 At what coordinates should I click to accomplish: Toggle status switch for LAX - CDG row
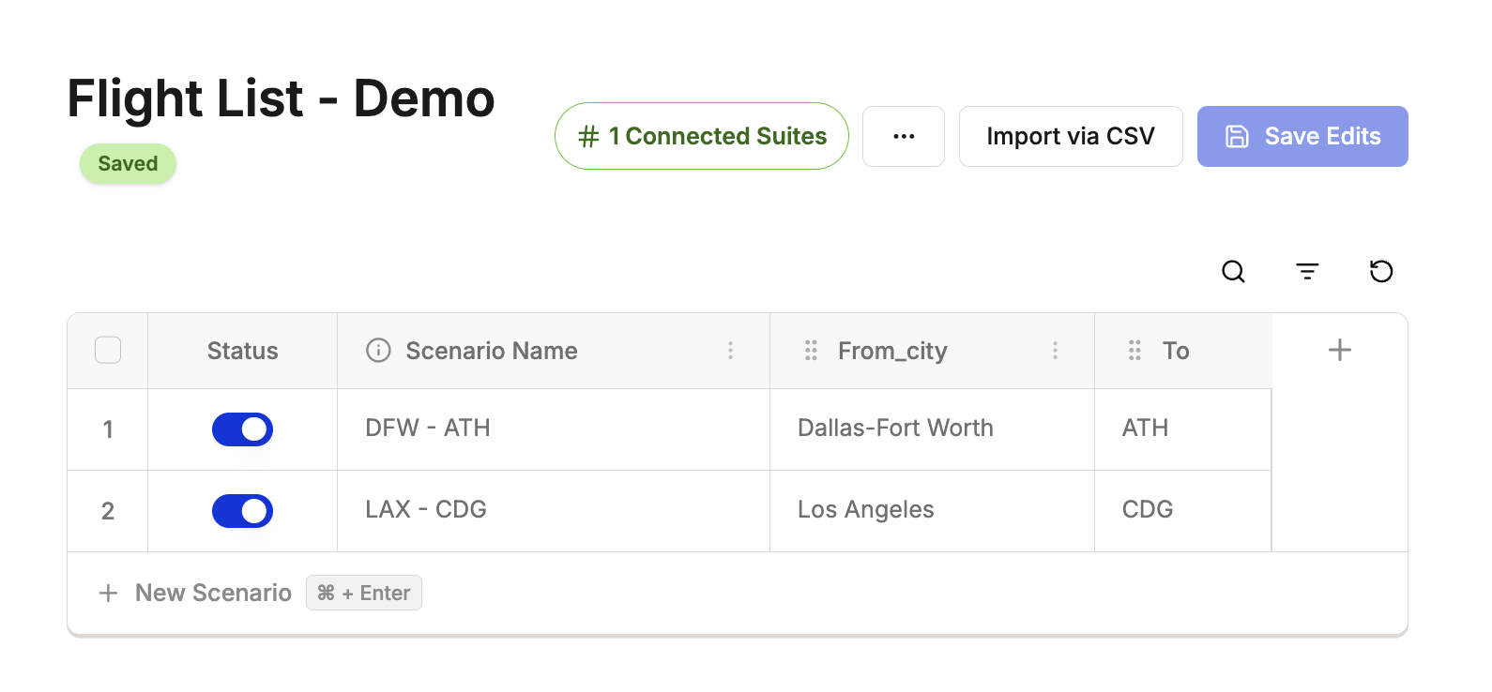(x=242, y=511)
